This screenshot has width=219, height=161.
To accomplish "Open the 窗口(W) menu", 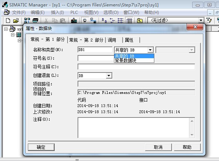I will 131,12.
